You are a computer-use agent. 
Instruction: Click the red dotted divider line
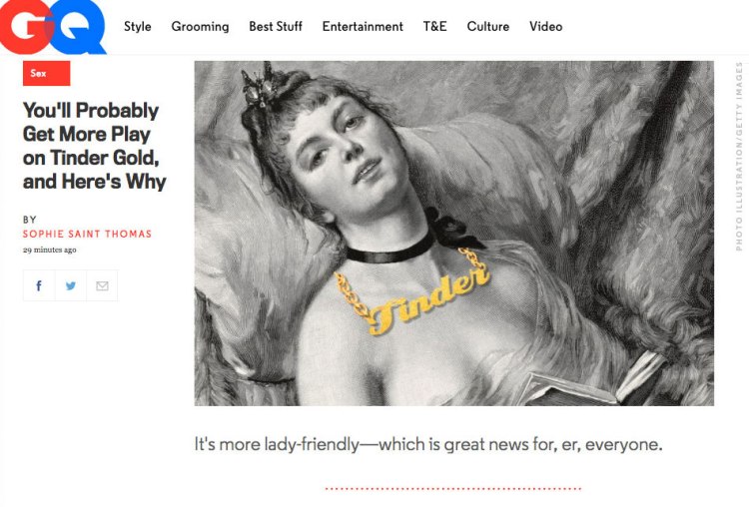click(x=452, y=488)
